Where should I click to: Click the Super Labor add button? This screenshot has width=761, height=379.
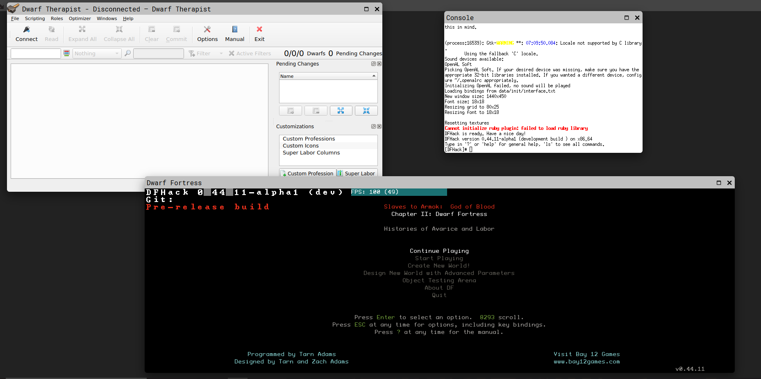pyautogui.click(x=357, y=173)
